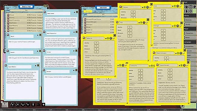Roll the d12 die
This screenshot has width=197, height=111.
[x=18, y=104]
